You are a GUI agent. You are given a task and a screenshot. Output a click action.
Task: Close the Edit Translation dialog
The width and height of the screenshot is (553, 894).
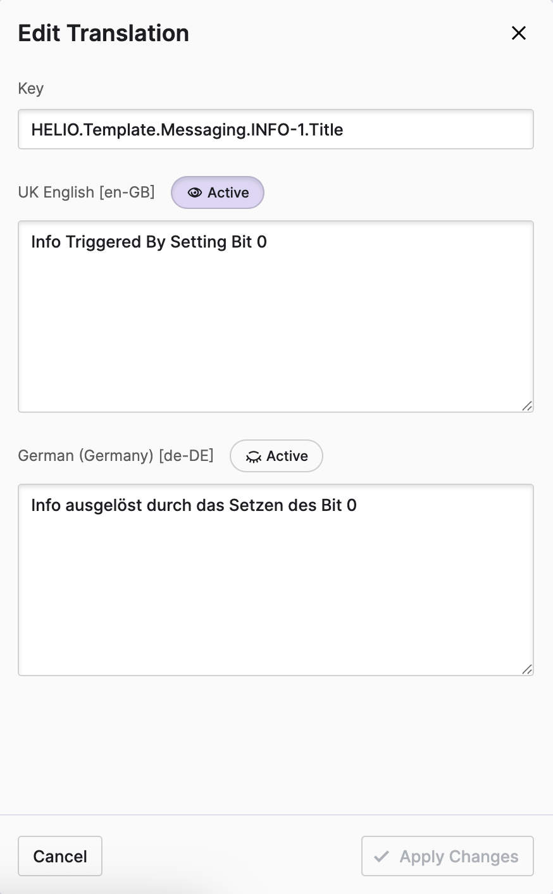(519, 33)
